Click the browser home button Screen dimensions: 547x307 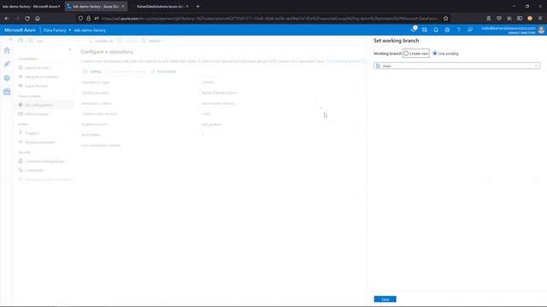pos(38,18)
